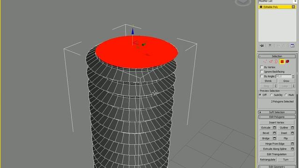Select Border sub-object level icon
The image size is (299, 168).
[x=276, y=62]
